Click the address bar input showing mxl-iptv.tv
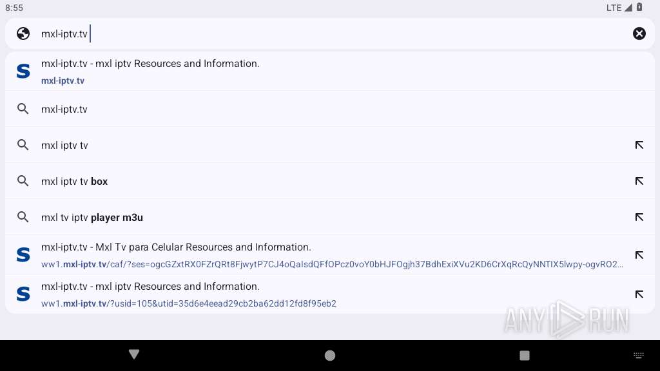660x371 pixels. tap(331, 33)
